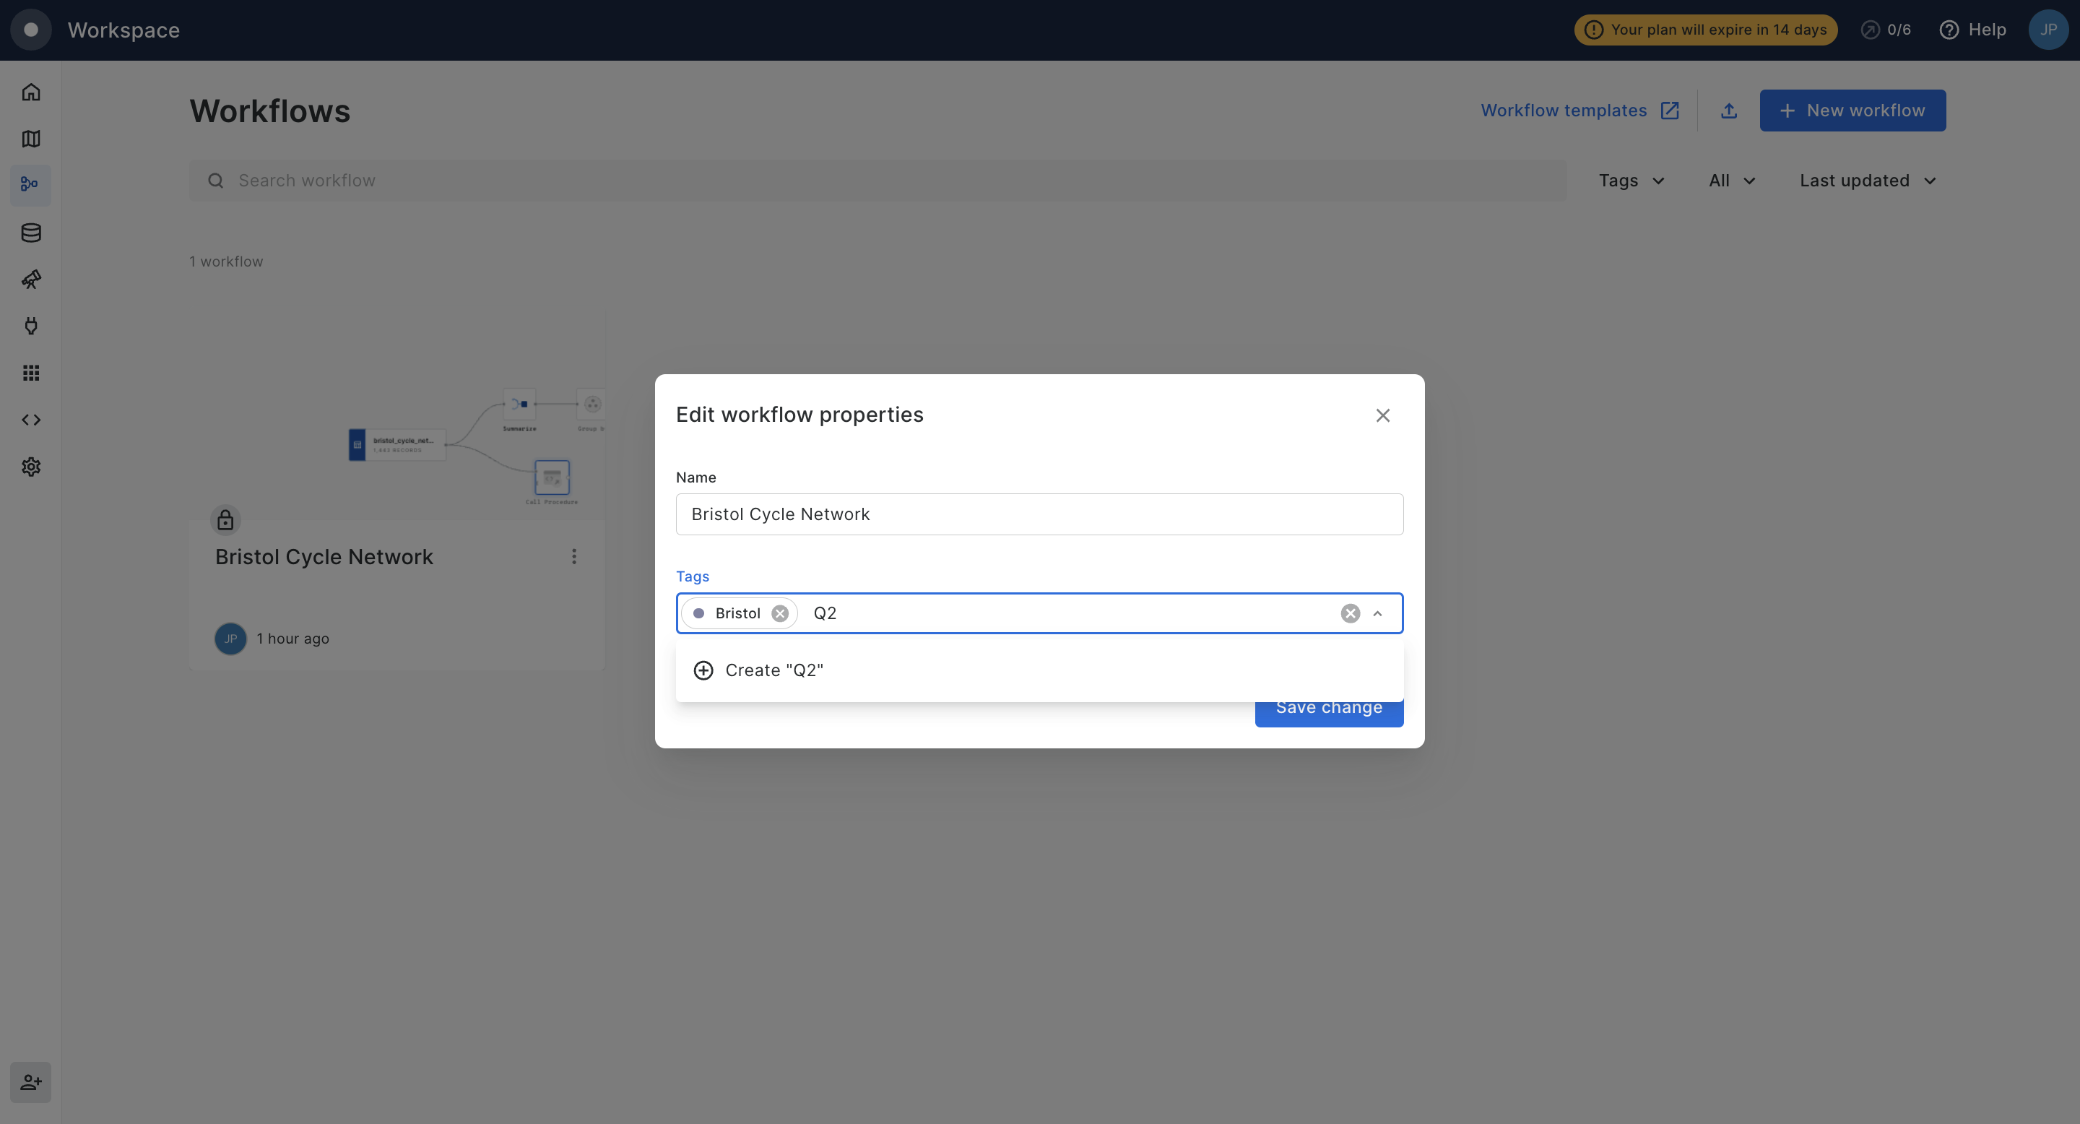2080x1124 pixels.
Task: Open Data Explorer database icon
Action: pyautogui.click(x=30, y=233)
